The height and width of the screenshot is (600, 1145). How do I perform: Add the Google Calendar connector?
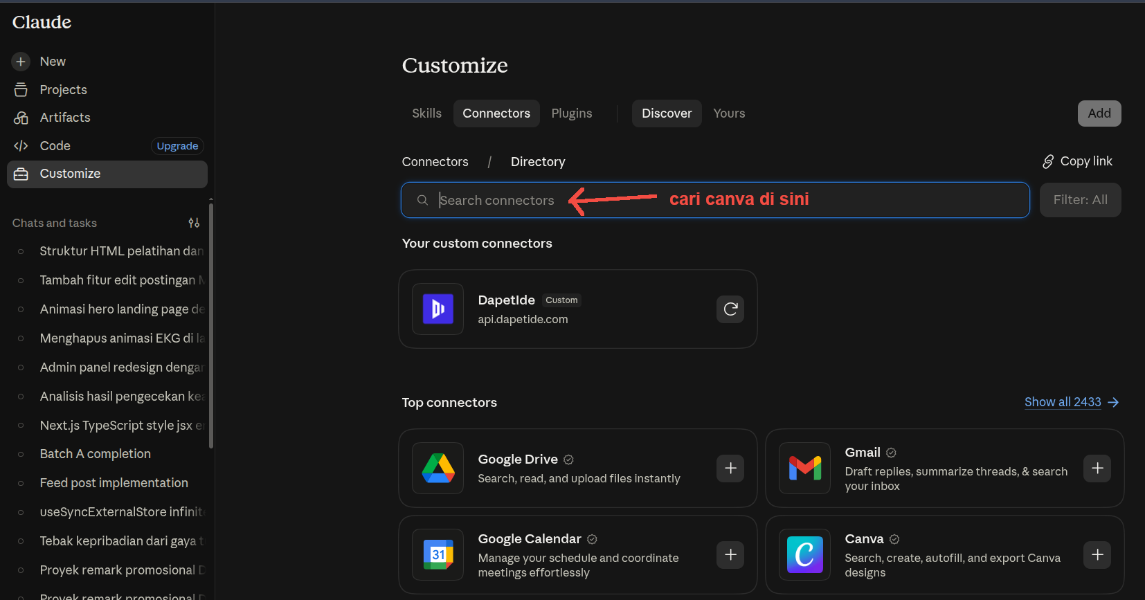pyautogui.click(x=730, y=555)
